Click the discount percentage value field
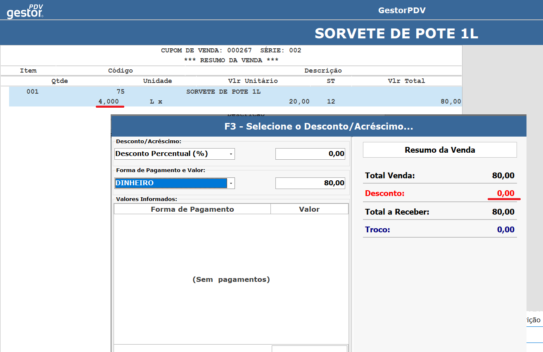543x352 pixels. (310, 154)
